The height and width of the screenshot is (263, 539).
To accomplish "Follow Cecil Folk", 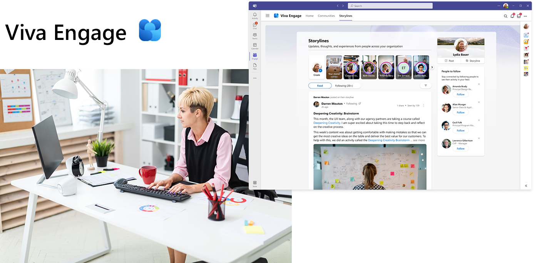I will coord(460,131).
